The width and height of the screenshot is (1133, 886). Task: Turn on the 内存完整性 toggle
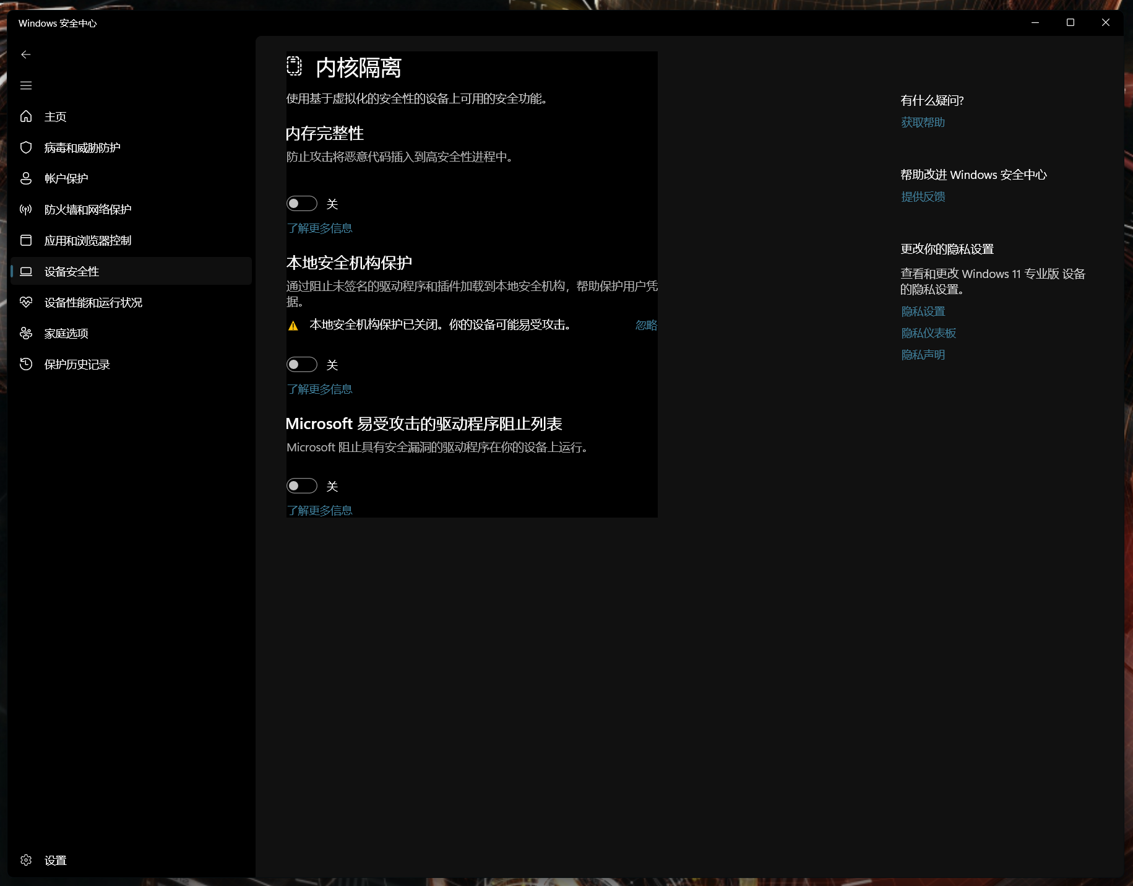[x=302, y=204]
